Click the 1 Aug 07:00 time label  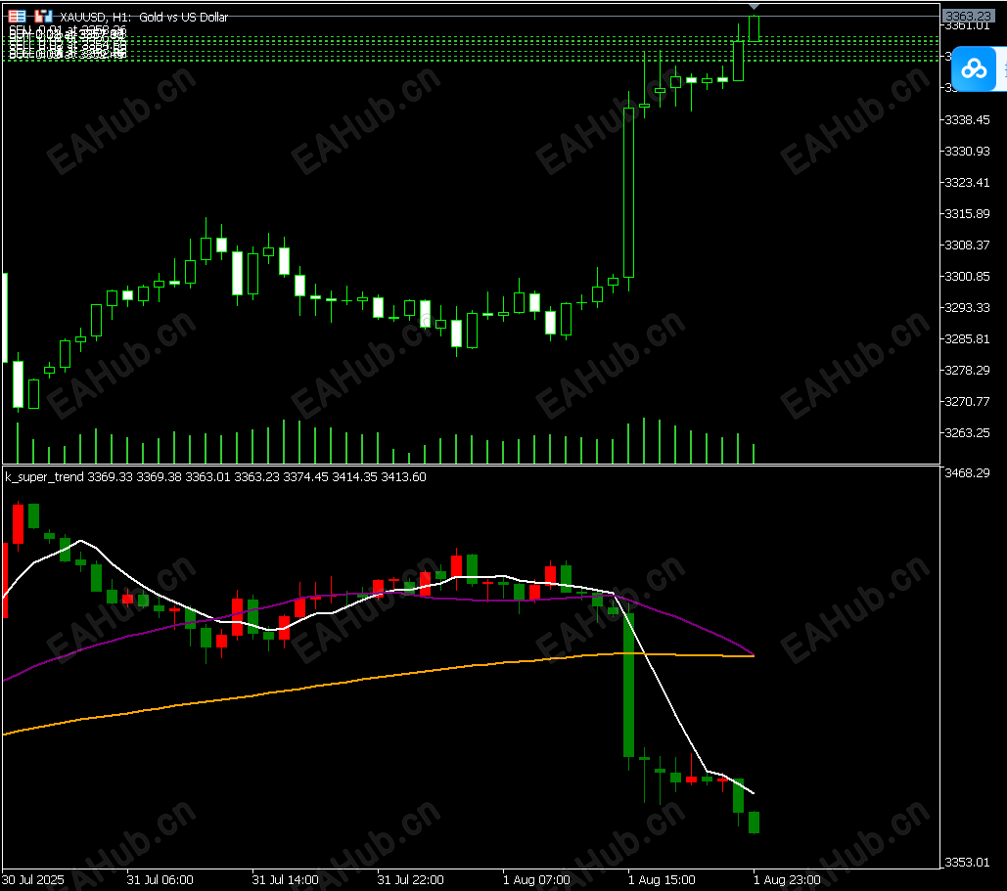[x=536, y=880]
